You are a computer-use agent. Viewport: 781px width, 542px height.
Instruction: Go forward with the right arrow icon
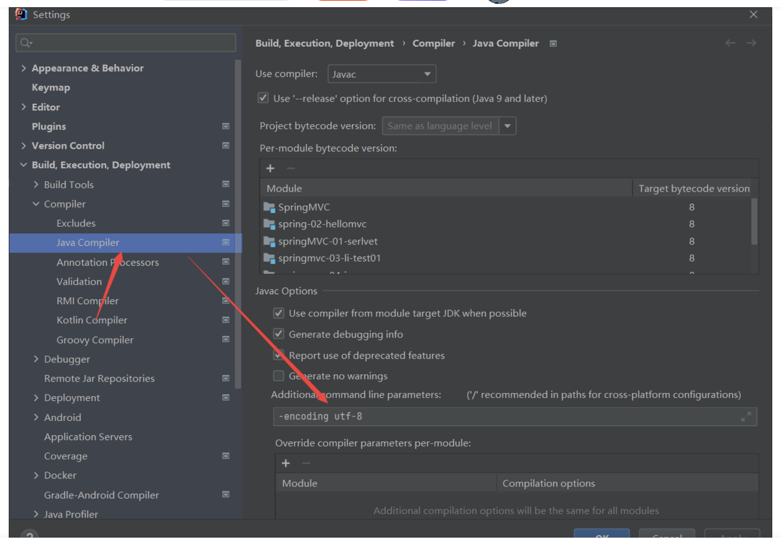pos(751,43)
